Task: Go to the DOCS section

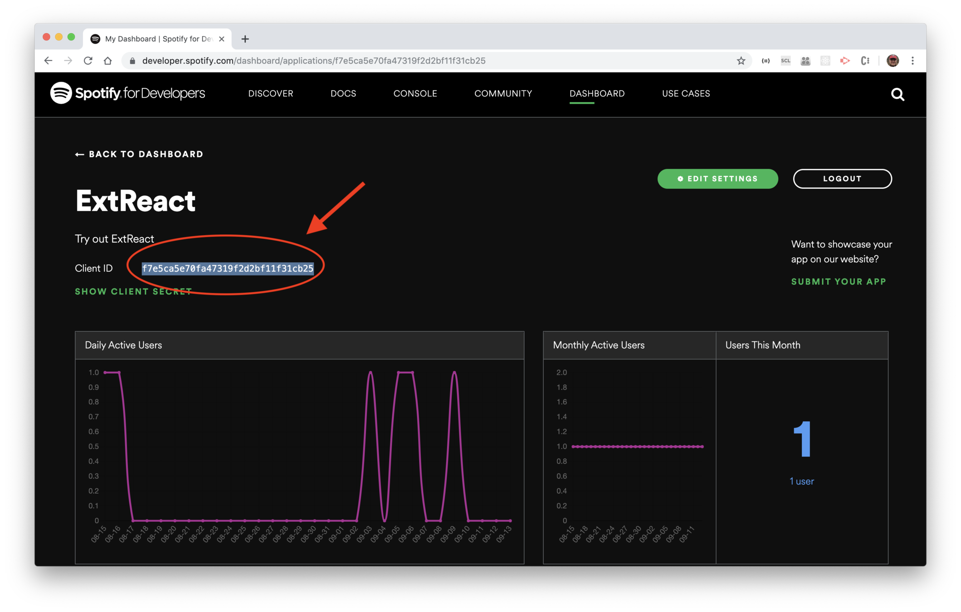Action: click(x=343, y=93)
